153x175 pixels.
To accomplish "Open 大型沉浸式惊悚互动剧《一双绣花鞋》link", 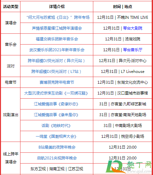I will 56,93.
